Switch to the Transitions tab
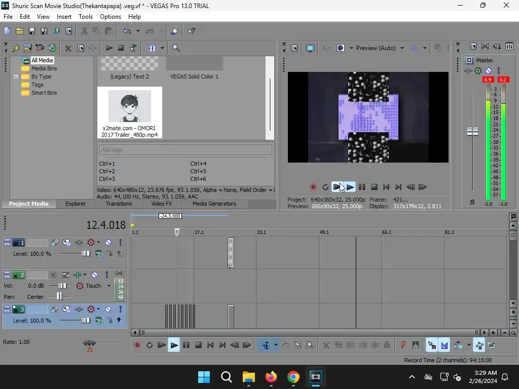Image resolution: width=519 pixels, height=389 pixels. 119,204
